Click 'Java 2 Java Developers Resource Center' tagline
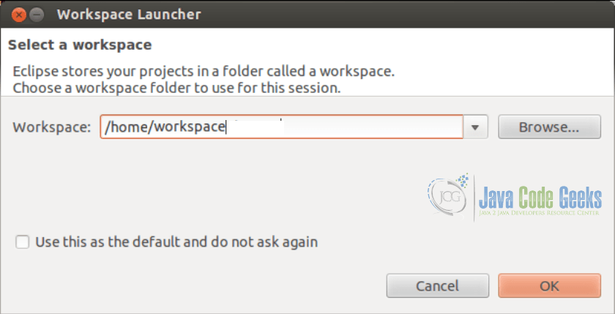This screenshot has height=314, width=615. tap(539, 213)
